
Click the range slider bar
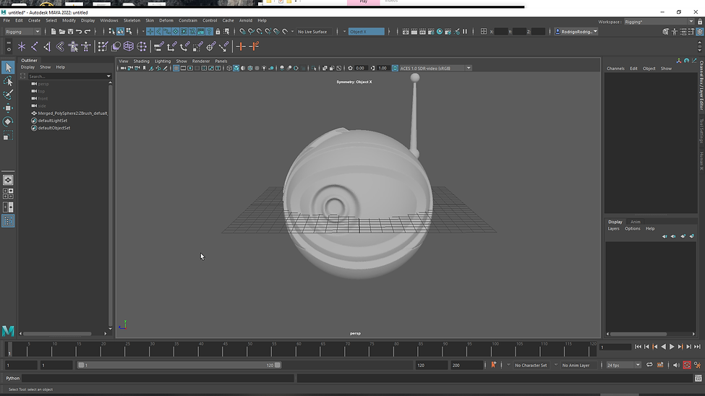point(179,365)
